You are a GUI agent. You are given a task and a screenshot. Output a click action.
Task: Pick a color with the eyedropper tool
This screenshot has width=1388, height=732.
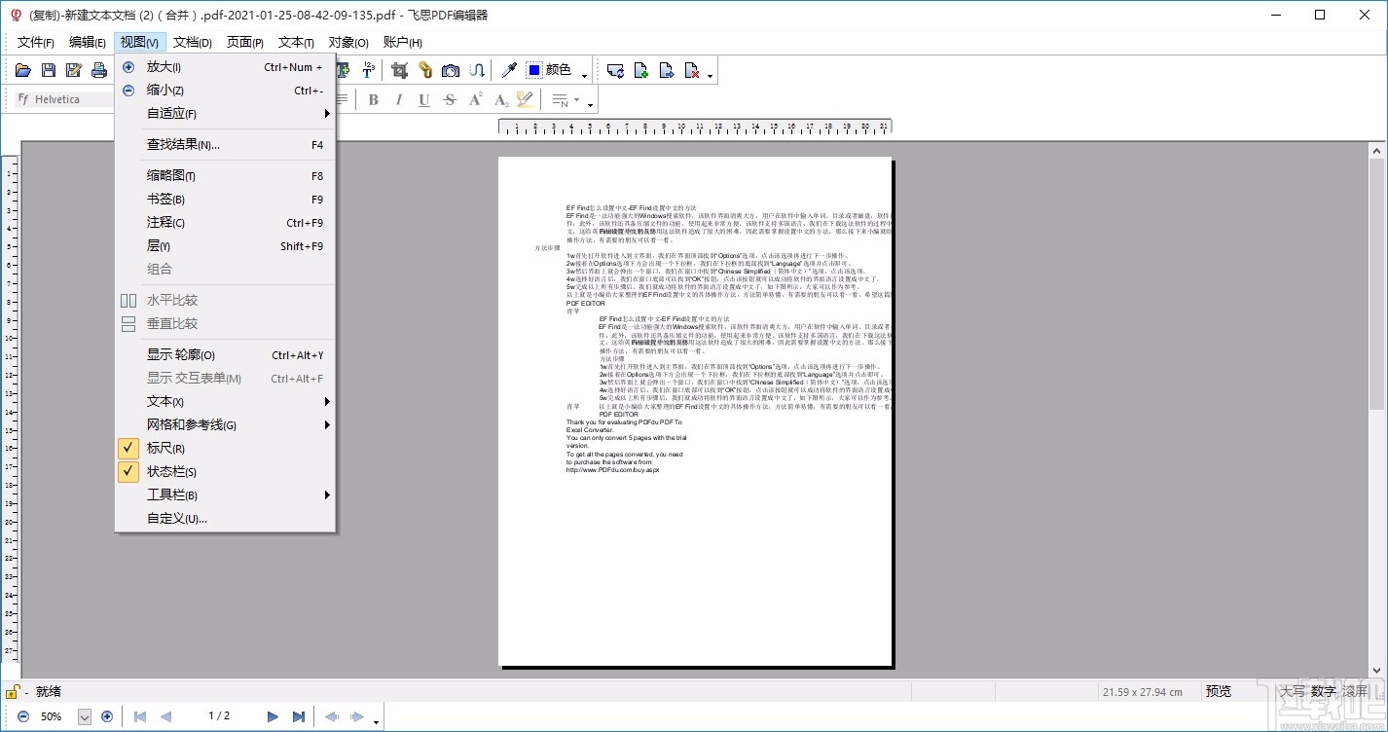pyautogui.click(x=509, y=70)
